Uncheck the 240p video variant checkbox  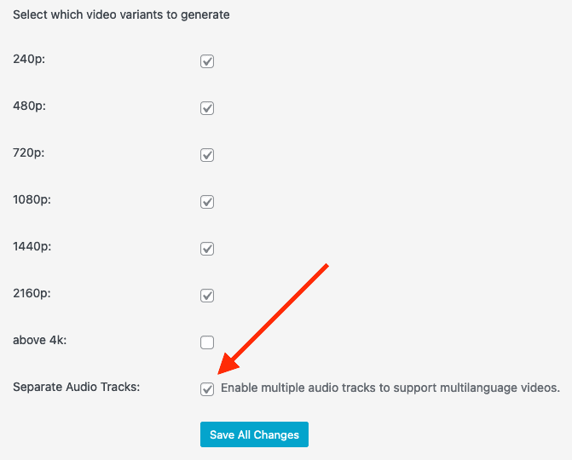click(x=207, y=61)
